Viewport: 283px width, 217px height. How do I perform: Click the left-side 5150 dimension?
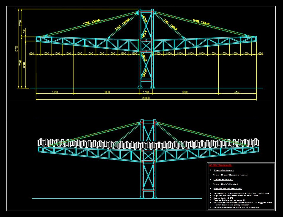55,92
